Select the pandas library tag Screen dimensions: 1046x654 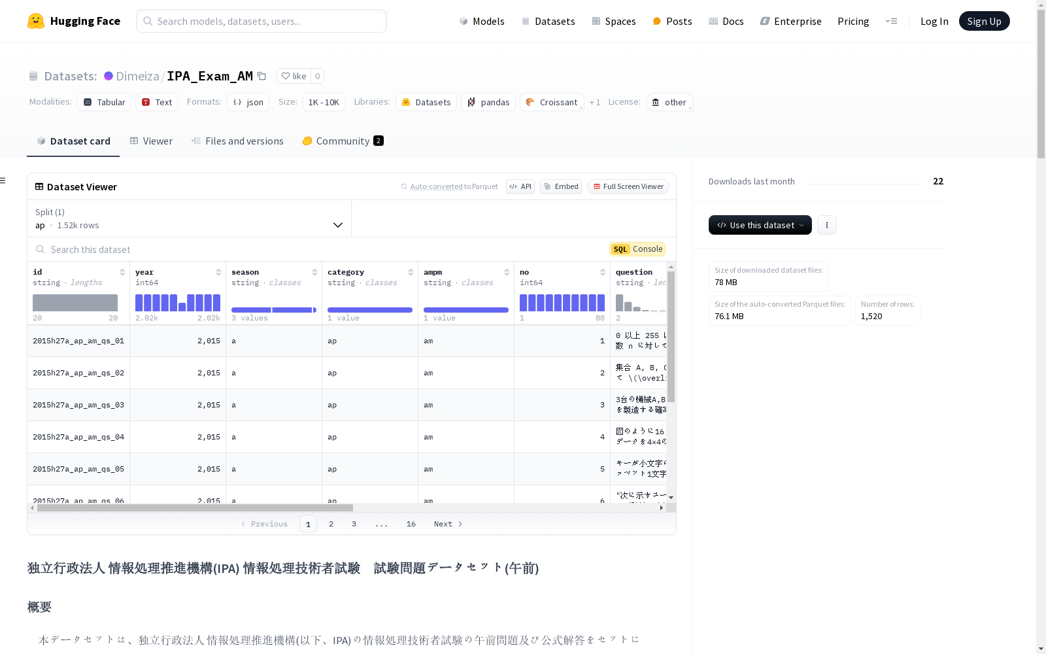[x=488, y=102]
